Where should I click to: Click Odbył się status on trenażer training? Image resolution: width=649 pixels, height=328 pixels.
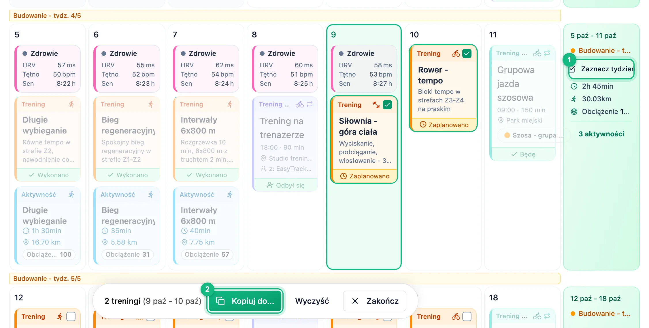[x=286, y=185]
